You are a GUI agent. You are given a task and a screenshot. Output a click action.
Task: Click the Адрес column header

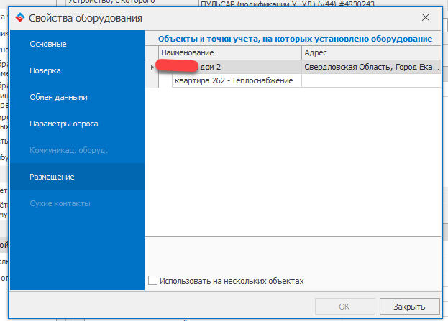(x=370, y=53)
